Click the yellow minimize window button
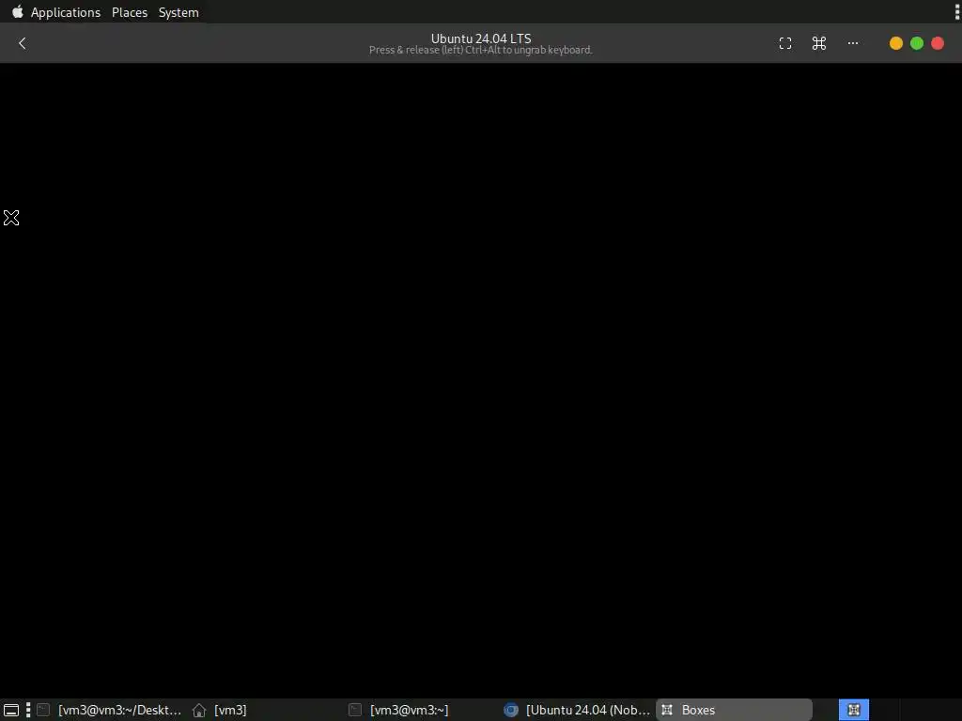962x721 pixels. tap(895, 43)
